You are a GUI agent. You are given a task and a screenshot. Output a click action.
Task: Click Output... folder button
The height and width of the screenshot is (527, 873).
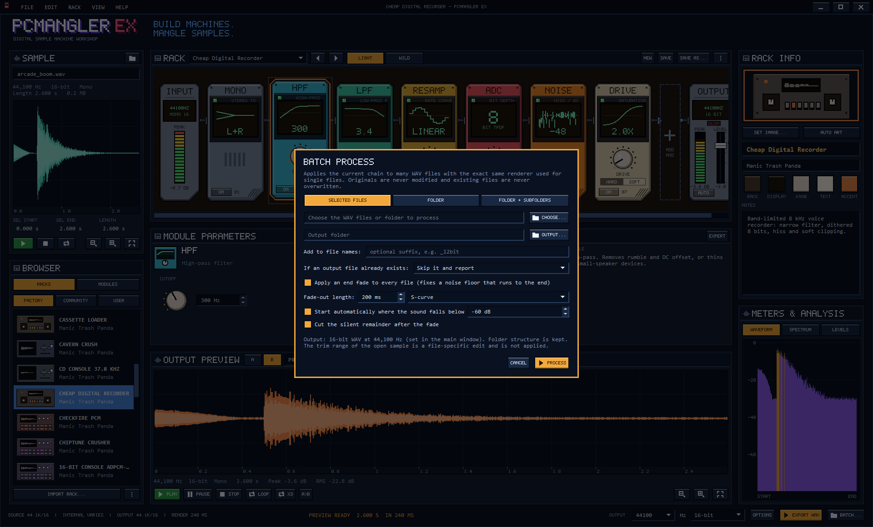549,235
